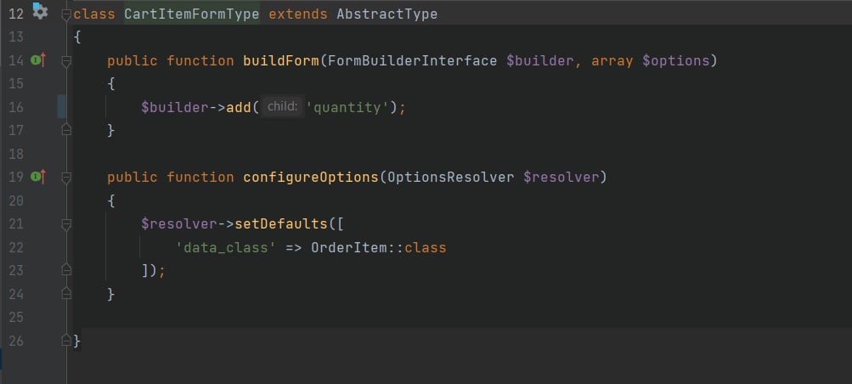The image size is (852, 384).
Task: Click line number 18 in the gutter
Action: pyautogui.click(x=16, y=155)
